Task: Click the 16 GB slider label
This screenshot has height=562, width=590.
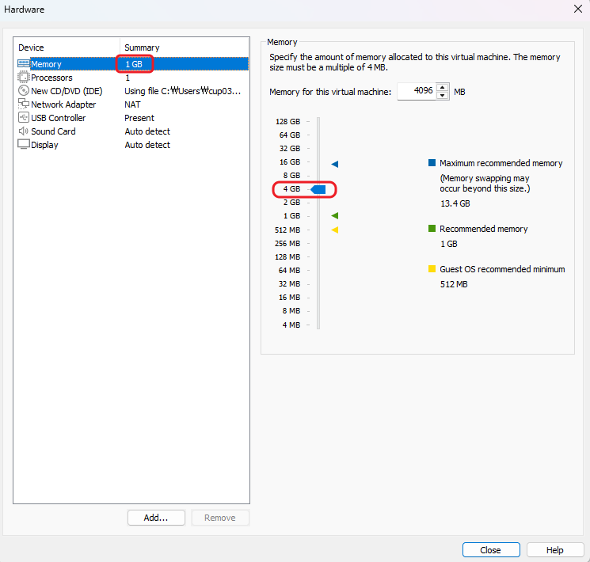Action: pyautogui.click(x=290, y=162)
